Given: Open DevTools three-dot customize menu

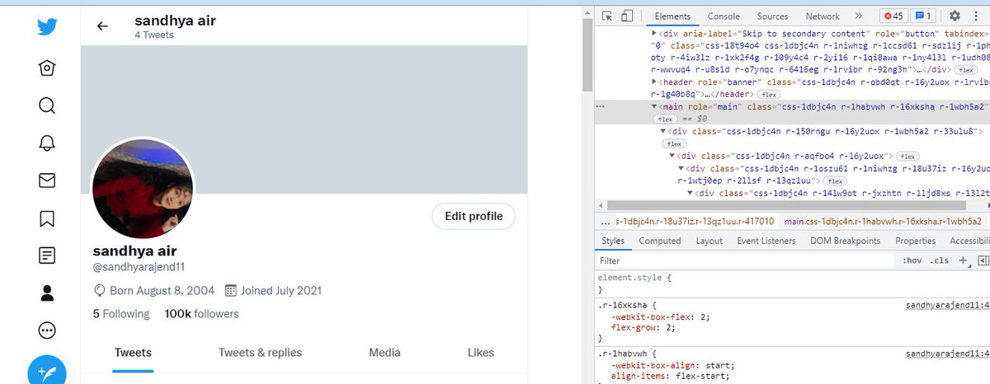Looking at the screenshot, I should point(978,16).
